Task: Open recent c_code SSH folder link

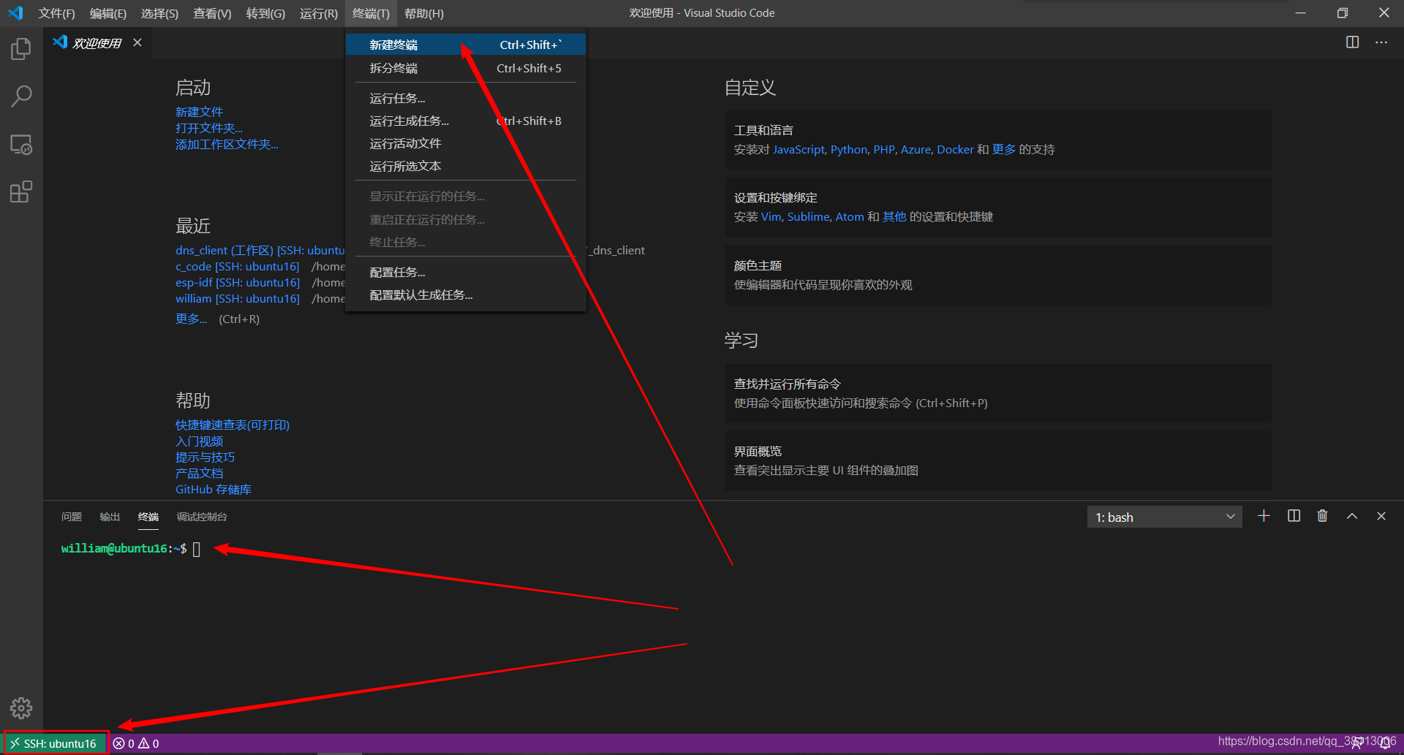Action: tap(238, 266)
